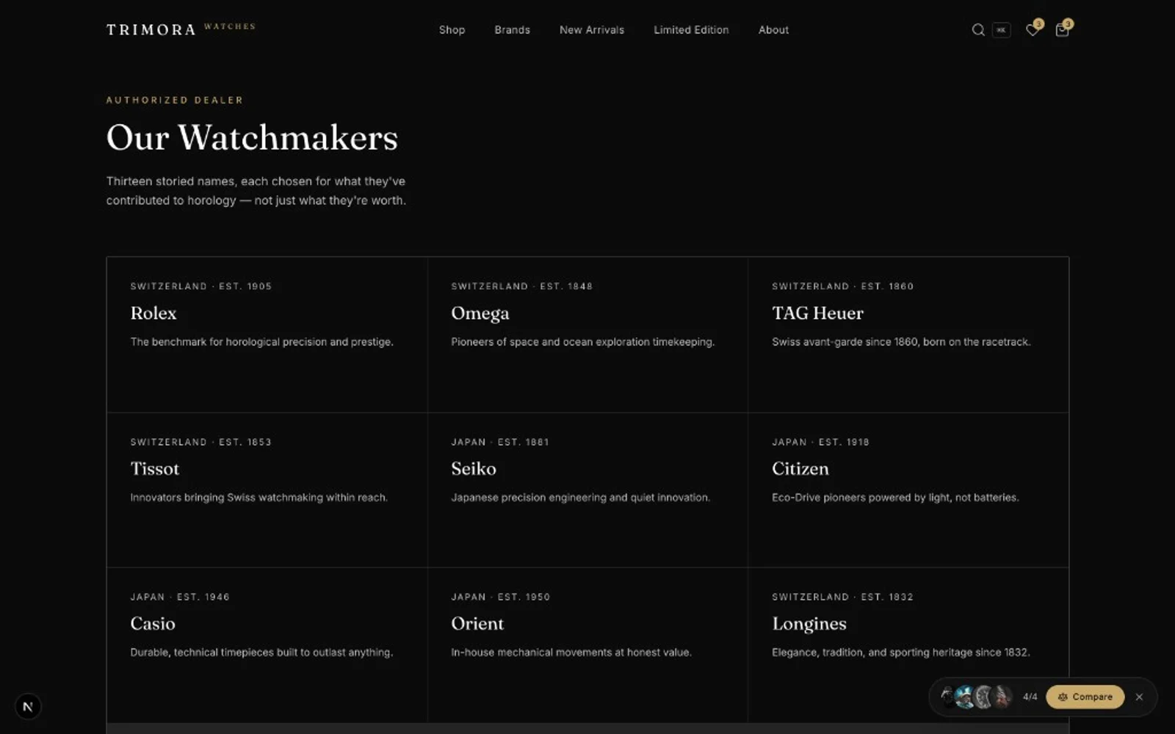The height and width of the screenshot is (734, 1175).
Task: Dismiss the compare bar with the X
Action: 1139,697
